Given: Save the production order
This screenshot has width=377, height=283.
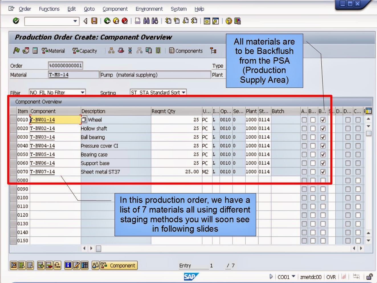Looking at the screenshot, I should [x=94, y=21].
